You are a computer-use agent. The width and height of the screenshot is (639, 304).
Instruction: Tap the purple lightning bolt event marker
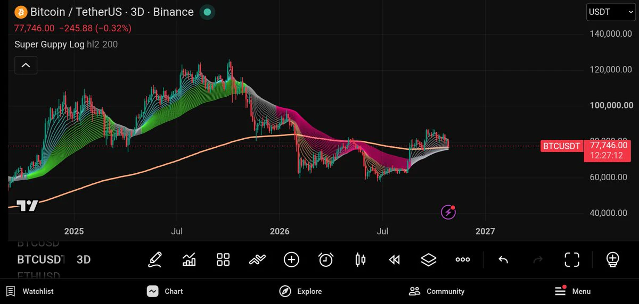(448, 213)
